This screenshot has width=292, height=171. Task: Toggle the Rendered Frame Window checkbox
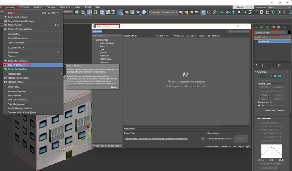coord(209,139)
